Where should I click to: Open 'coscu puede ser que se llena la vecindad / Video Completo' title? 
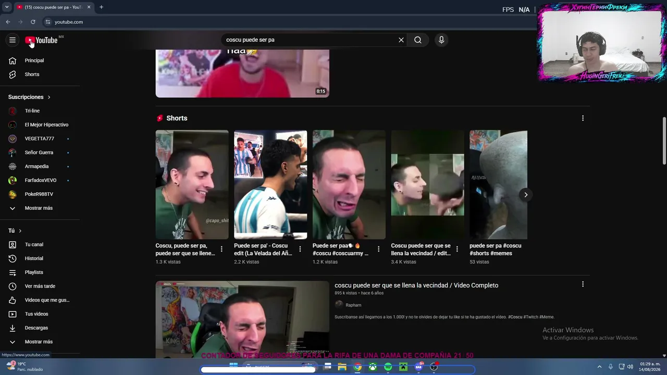[416, 285]
